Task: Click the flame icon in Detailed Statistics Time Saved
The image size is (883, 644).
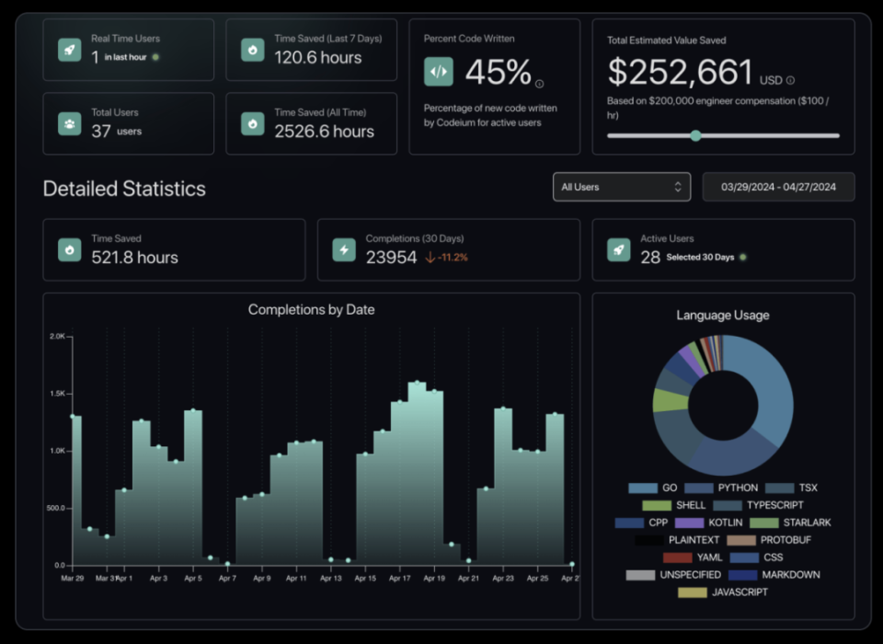Action: (x=69, y=249)
